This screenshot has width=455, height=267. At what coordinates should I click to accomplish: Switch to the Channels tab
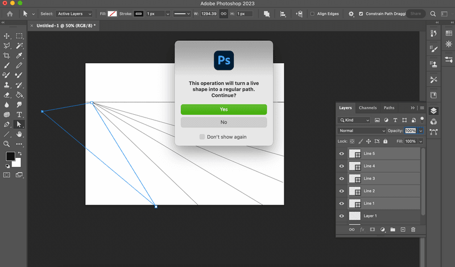pos(367,107)
